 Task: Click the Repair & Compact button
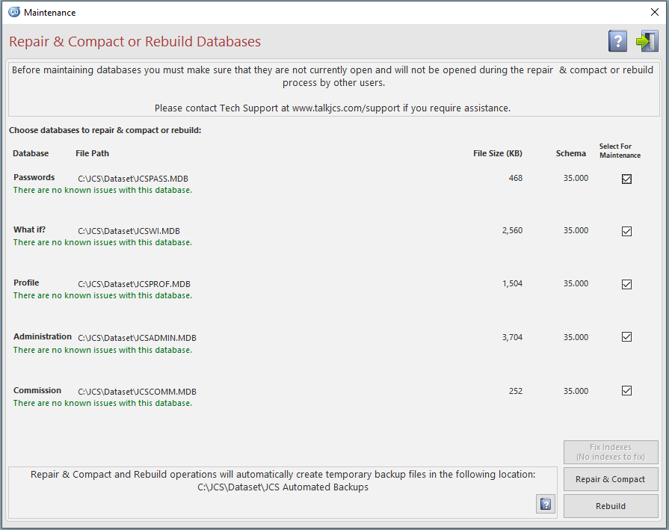tap(611, 479)
